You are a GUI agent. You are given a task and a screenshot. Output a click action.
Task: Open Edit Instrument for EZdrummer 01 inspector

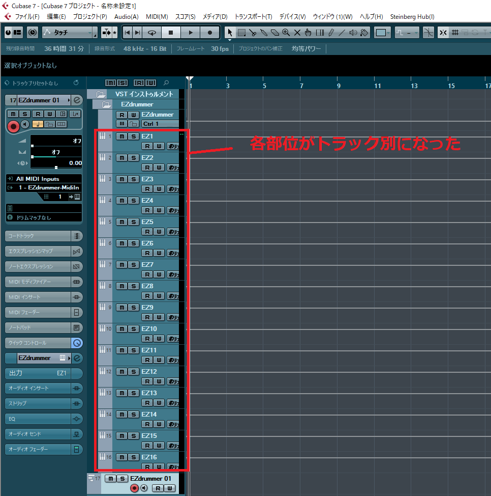[x=77, y=100]
